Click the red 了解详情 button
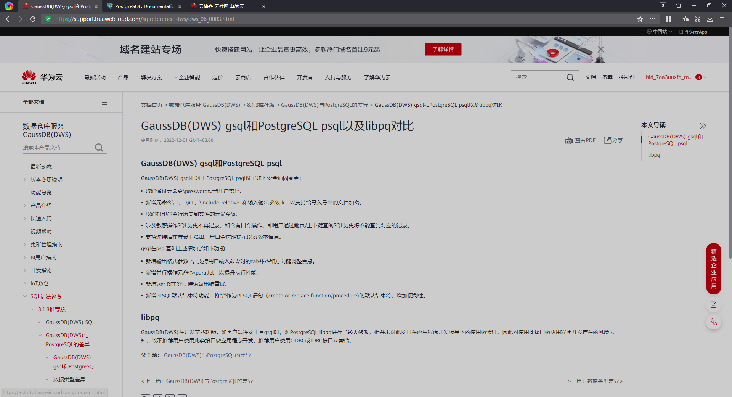Image resolution: width=732 pixels, height=397 pixels. [443, 50]
